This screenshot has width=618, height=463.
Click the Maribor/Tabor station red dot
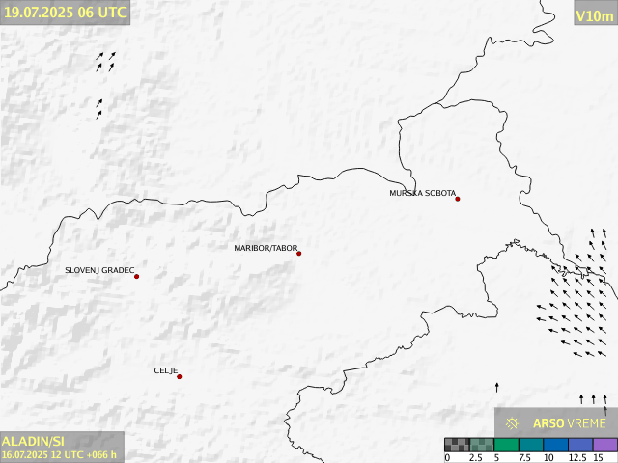pyautogui.click(x=298, y=253)
